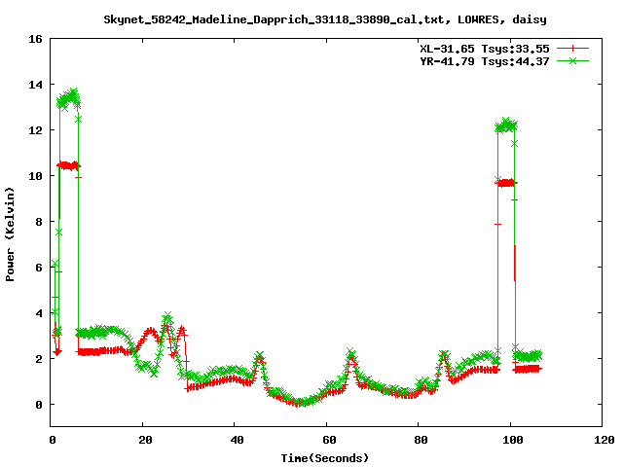Click the first red plateau near 10.4 Kelvin

pyautogui.click(x=69, y=165)
